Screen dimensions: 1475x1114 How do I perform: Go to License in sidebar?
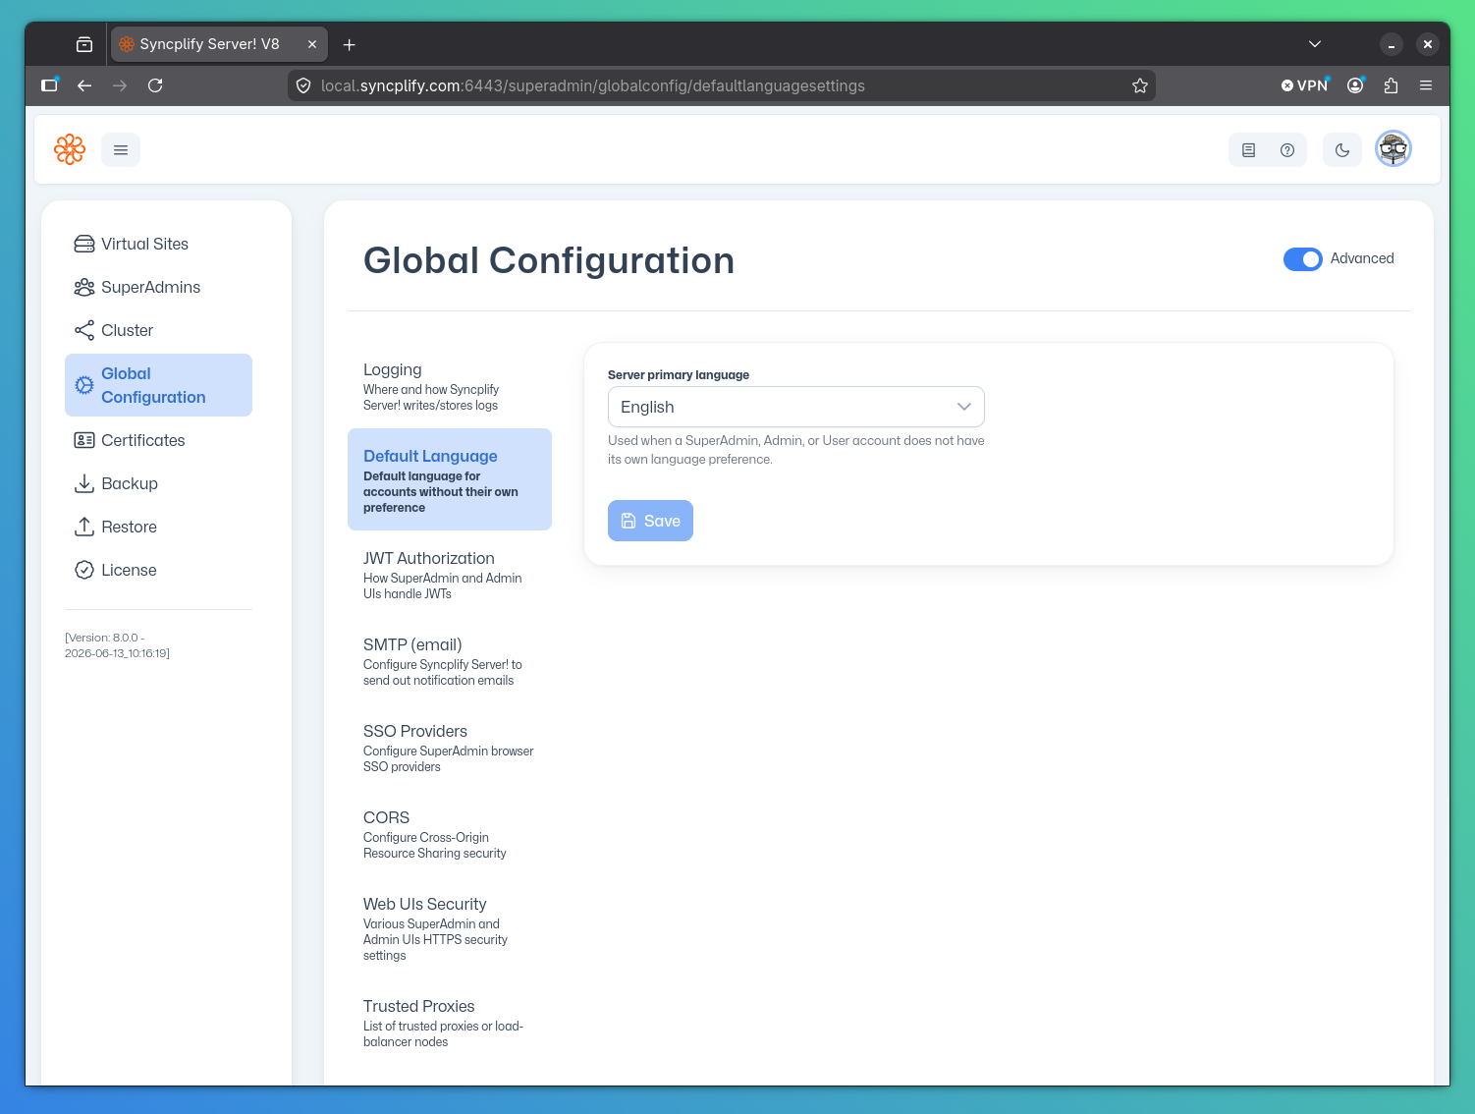pyautogui.click(x=158, y=570)
